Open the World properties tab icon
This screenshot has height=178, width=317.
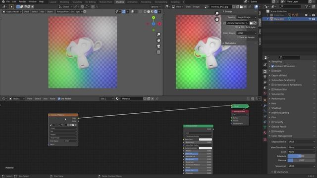pos(265,93)
